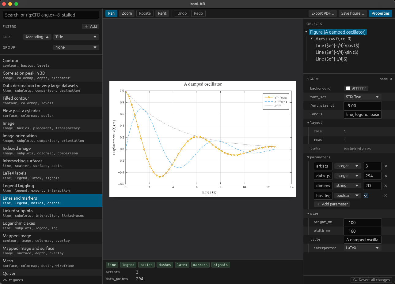Select the Rotate tool

(145, 13)
